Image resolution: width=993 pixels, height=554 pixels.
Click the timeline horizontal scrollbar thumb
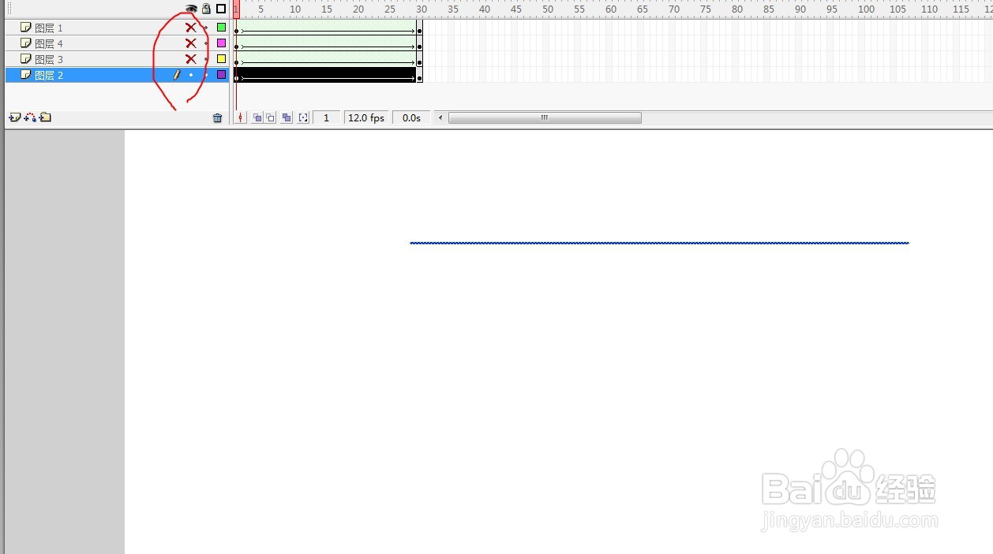(x=545, y=117)
